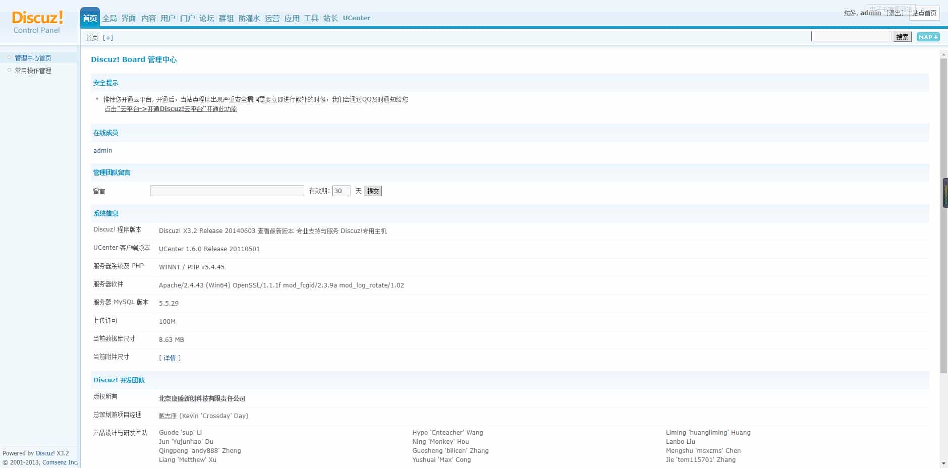Viewport: 948px width, 468px height.
Task: Open the 开通Discuz!云平台 link
Action: pyautogui.click(x=171, y=109)
